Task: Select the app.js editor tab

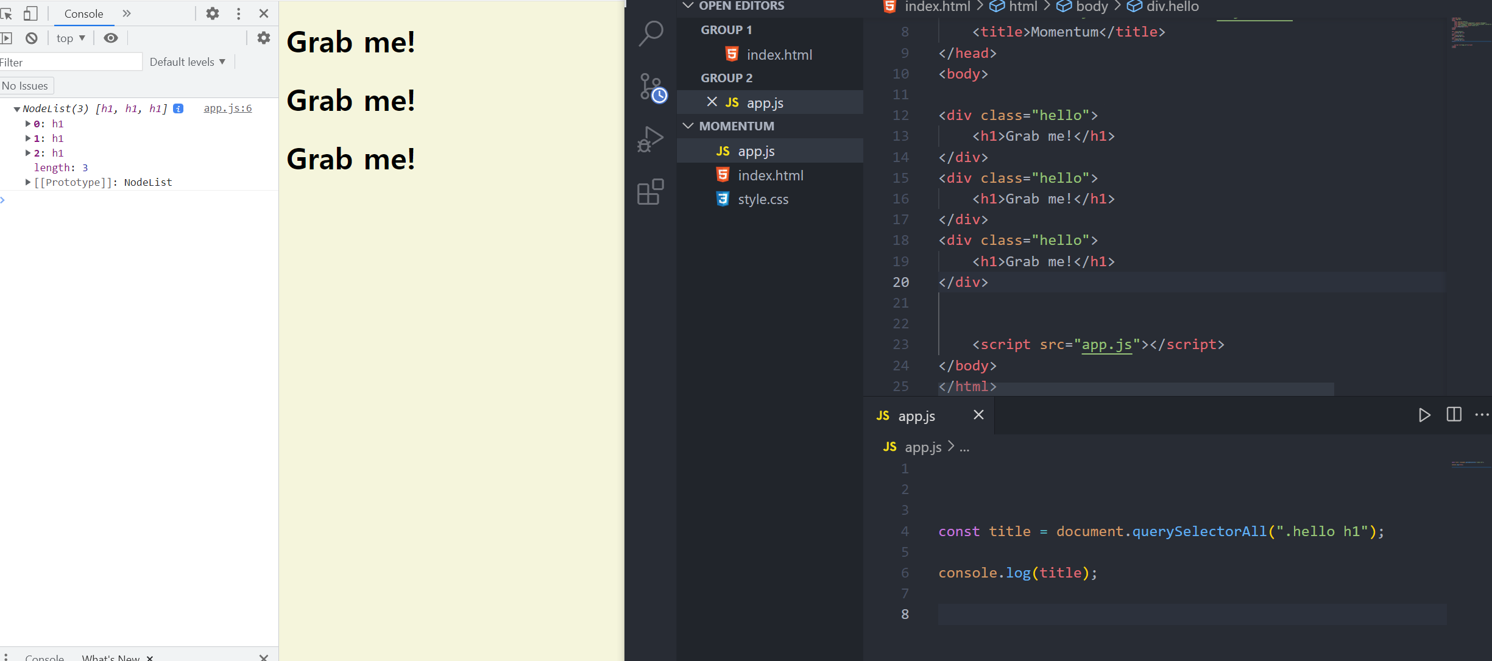Action: point(916,416)
